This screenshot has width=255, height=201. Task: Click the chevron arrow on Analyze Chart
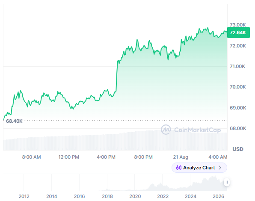point(220,168)
